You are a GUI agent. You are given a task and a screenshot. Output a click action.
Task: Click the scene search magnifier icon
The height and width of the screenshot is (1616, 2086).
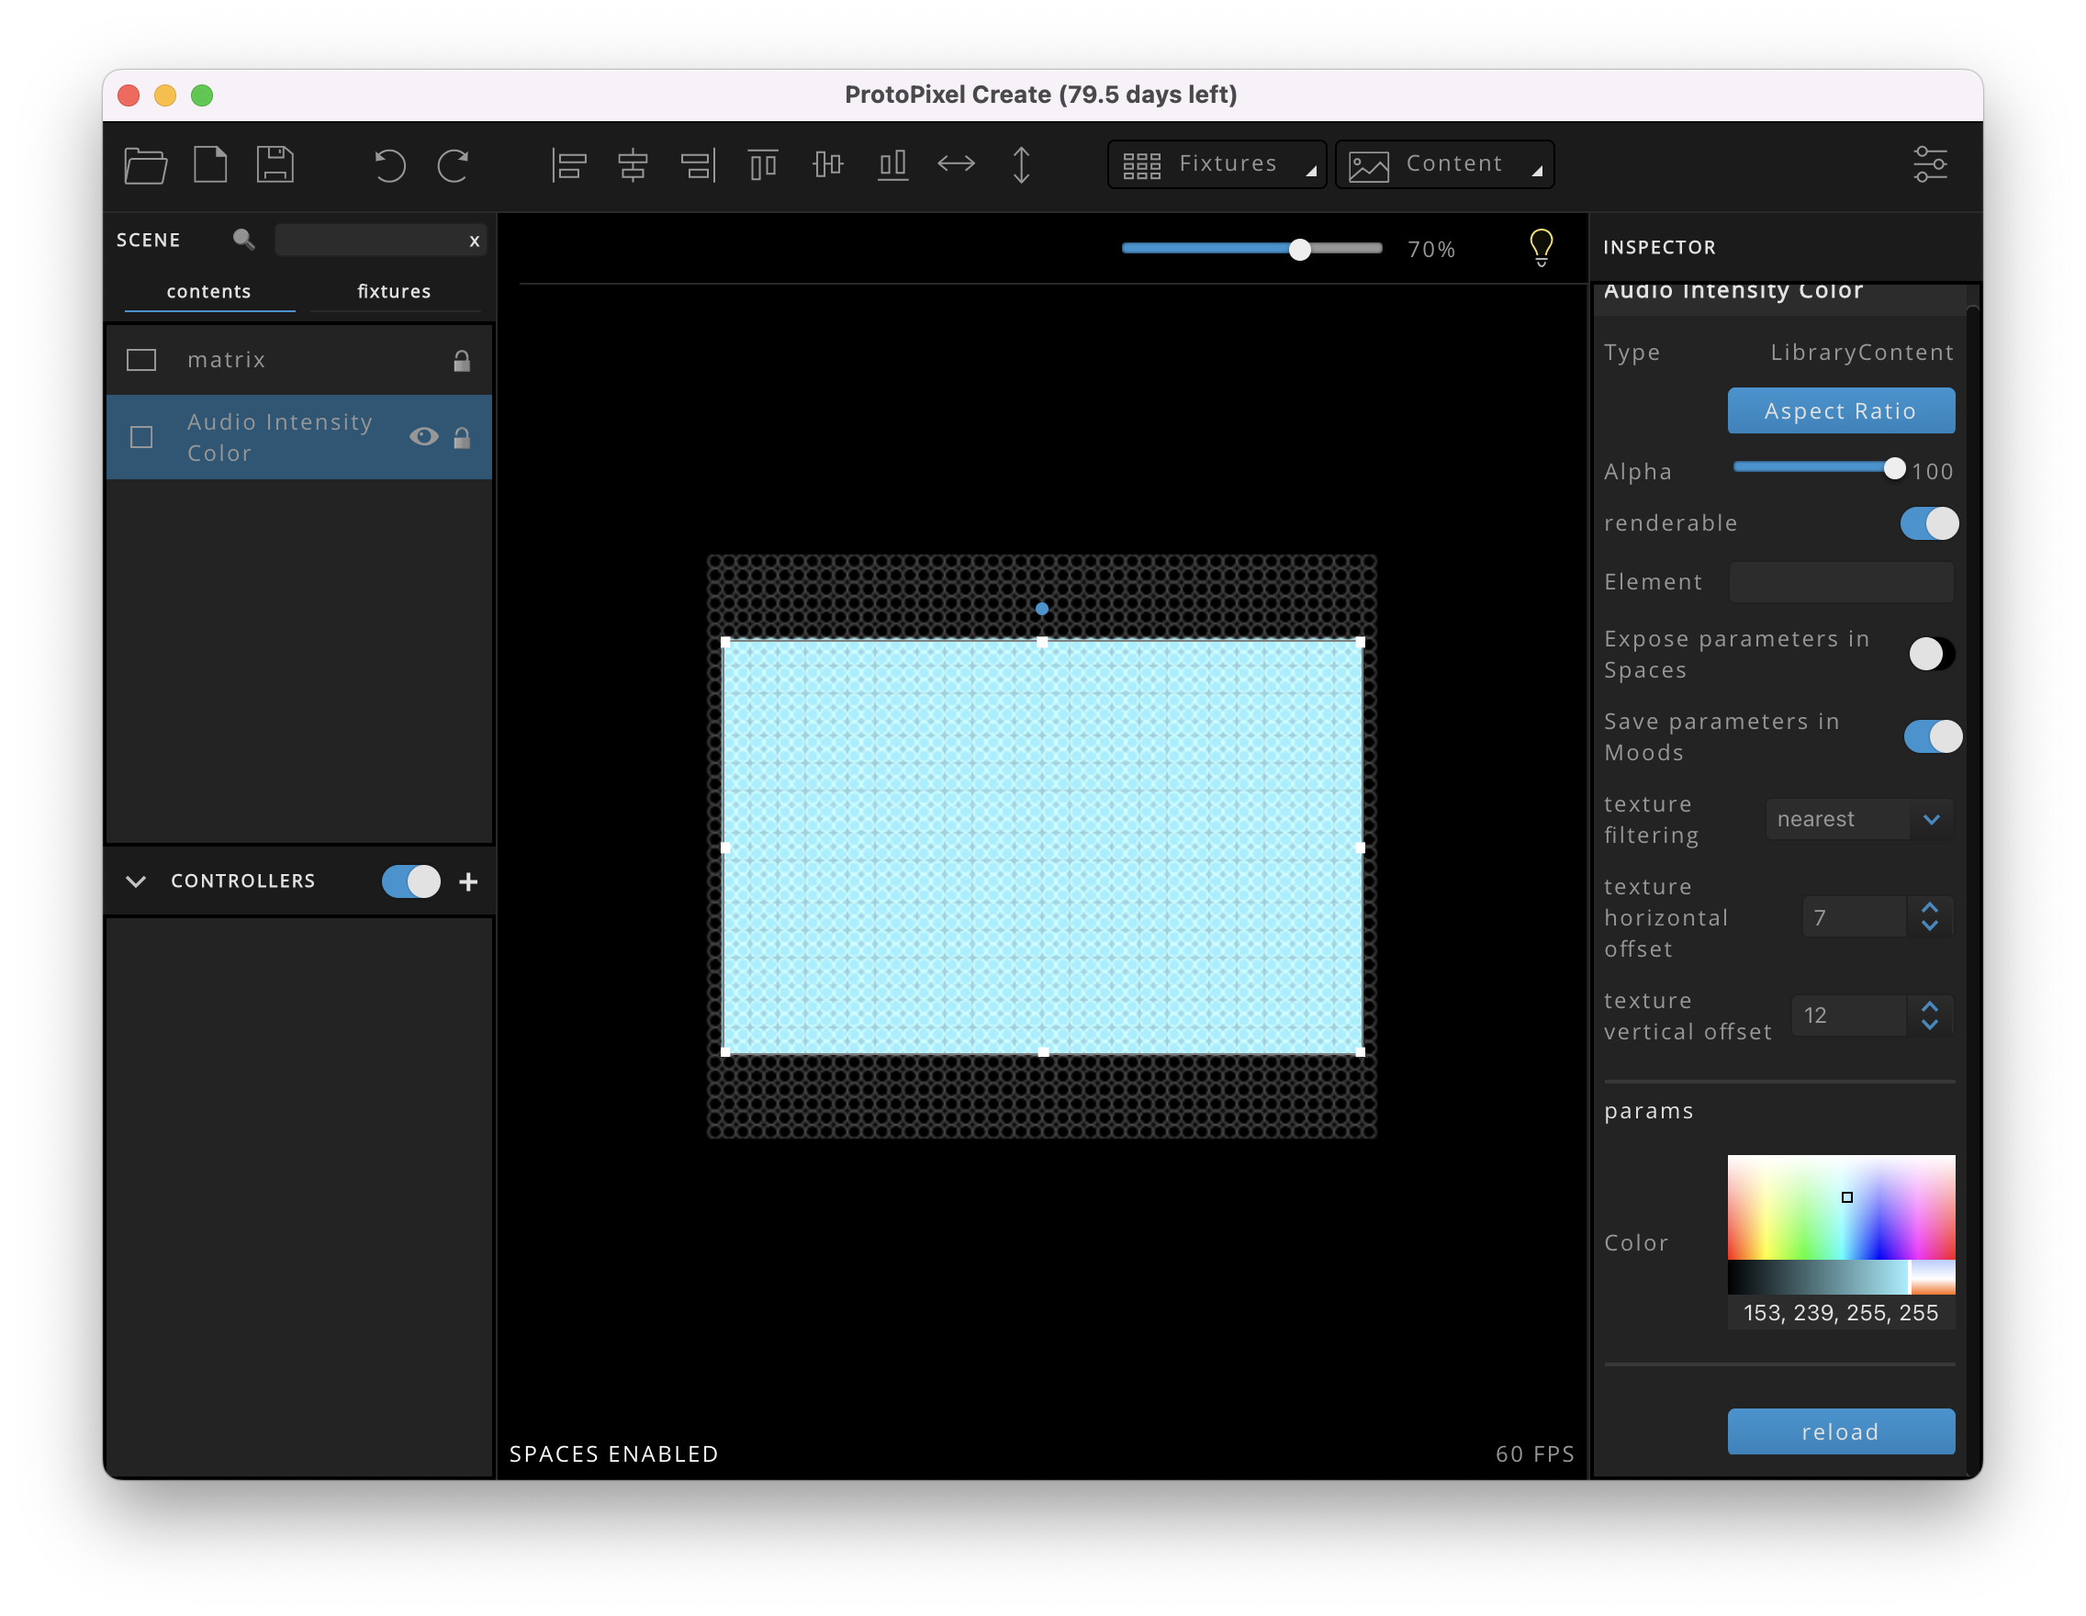243,239
